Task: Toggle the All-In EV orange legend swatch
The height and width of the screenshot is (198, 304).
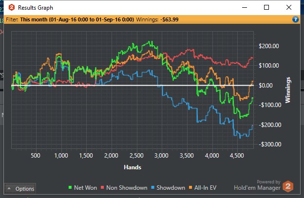Action: tap(190, 187)
